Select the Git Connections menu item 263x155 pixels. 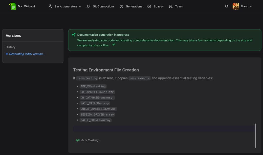click(x=103, y=6)
